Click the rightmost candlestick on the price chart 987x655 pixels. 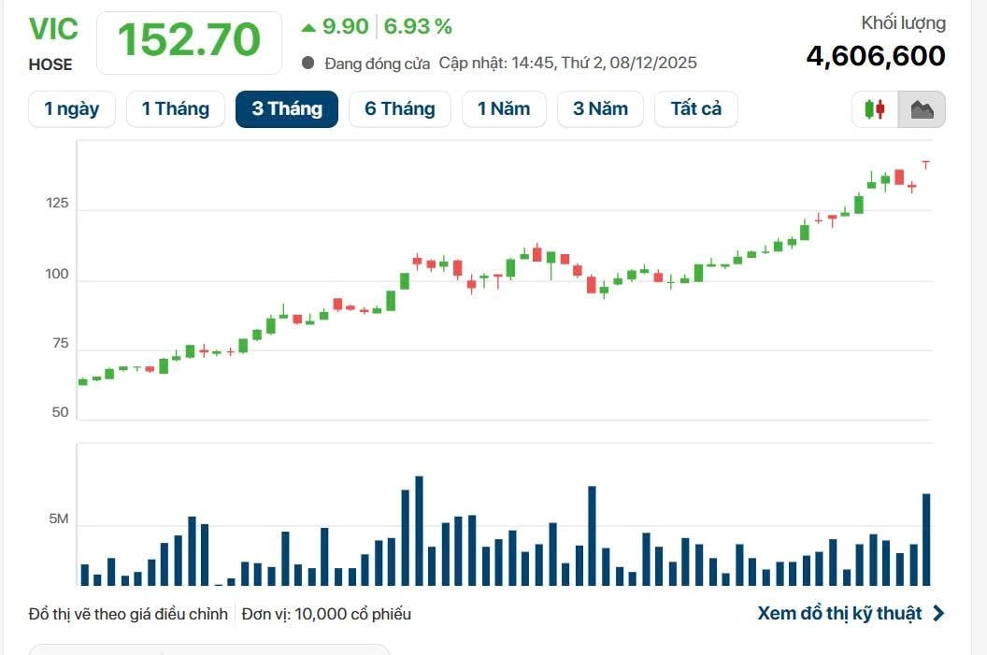click(925, 164)
